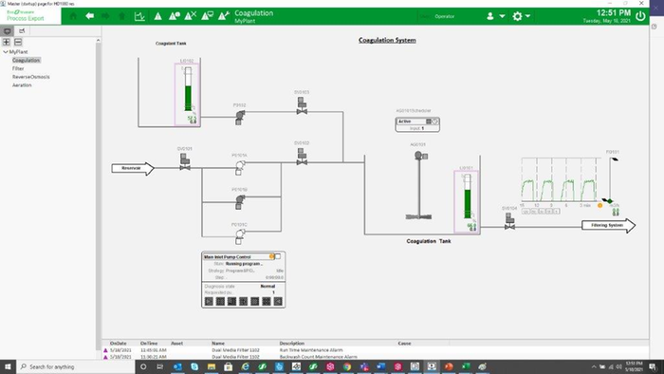Open the trend chart viewer
The image size is (664, 374).
pos(139,16)
